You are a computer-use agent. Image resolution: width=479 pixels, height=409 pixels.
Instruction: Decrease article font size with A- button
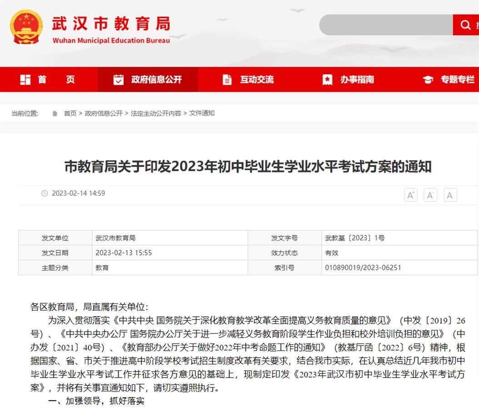click(x=430, y=195)
